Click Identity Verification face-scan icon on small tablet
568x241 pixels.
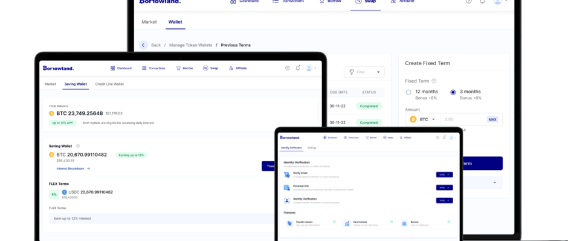coord(287,200)
